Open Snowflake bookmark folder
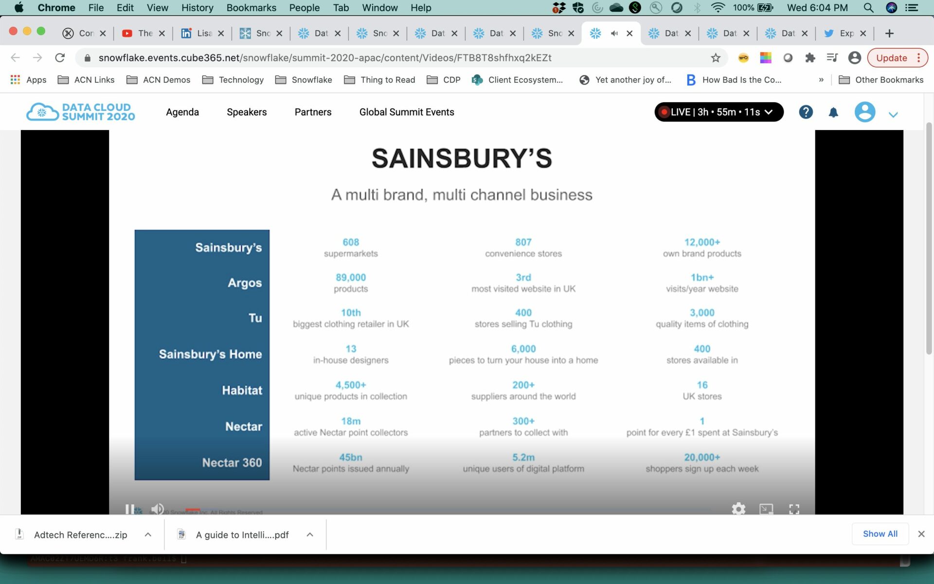 coord(304,80)
